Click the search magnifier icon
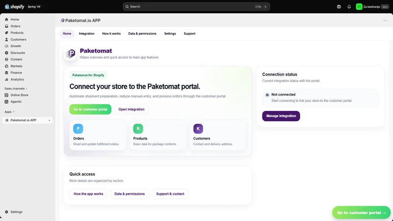 127,7
